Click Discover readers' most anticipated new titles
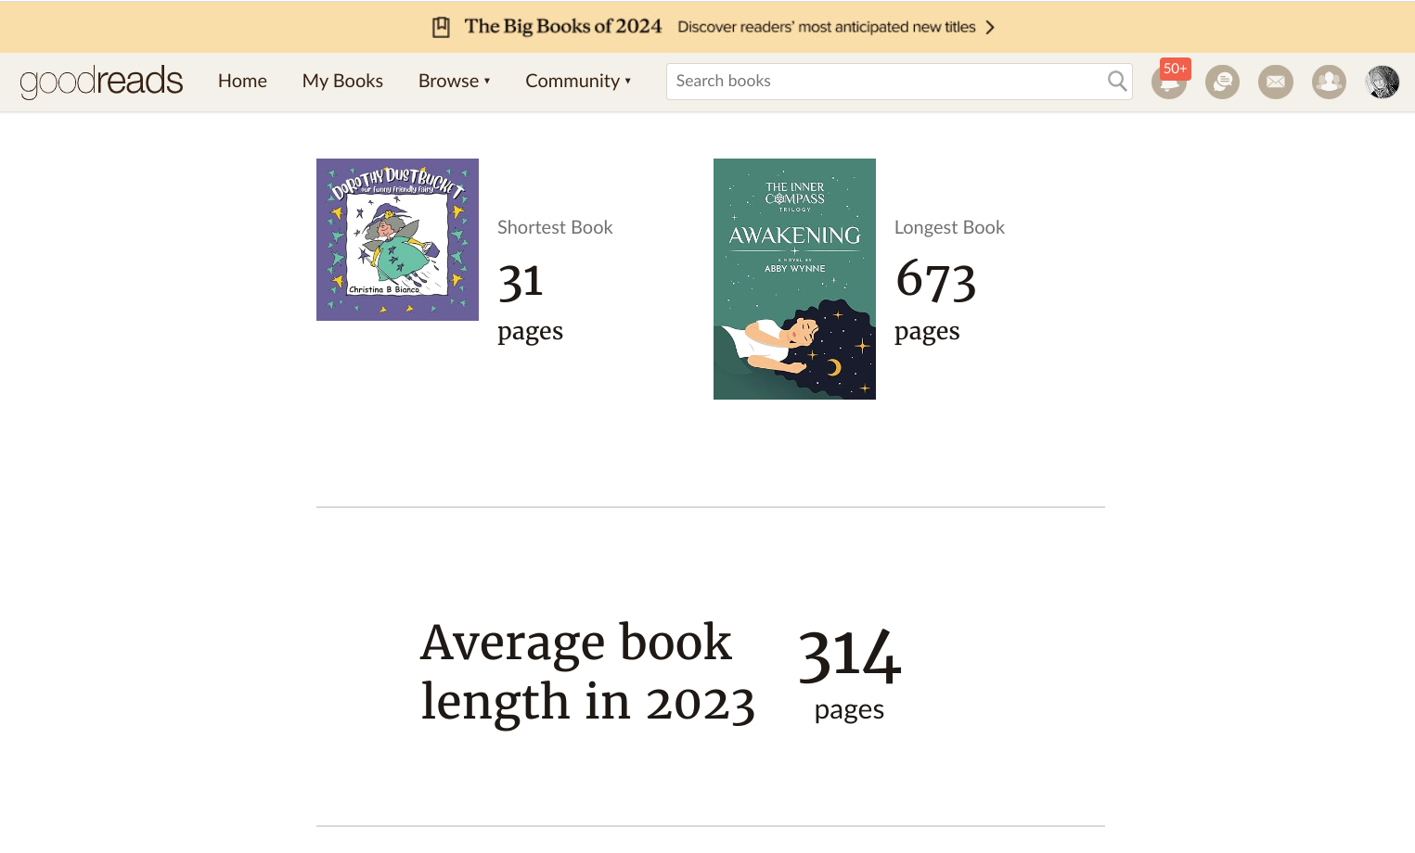The image size is (1415, 853). (x=826, y=27)
